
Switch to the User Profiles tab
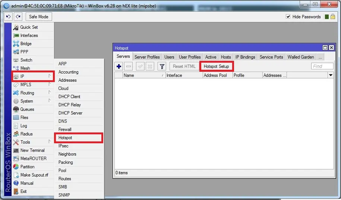[190, 57]
